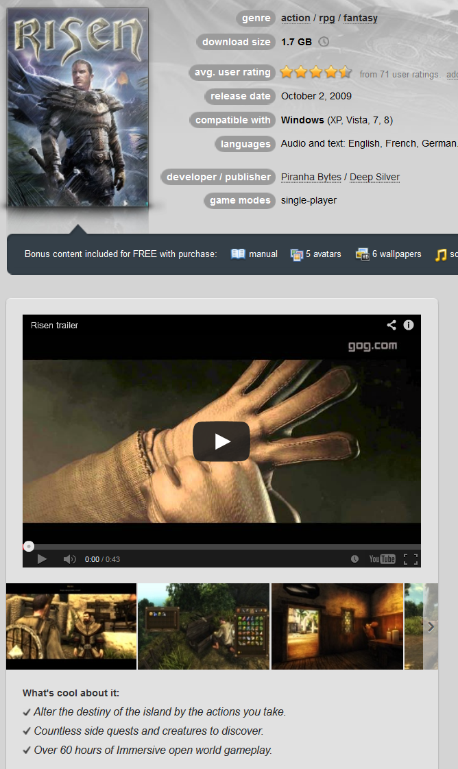Open second screenshot showing inventory grid
Image resolution: width=458 pixels, height=769 pixels.
coord(204,626)
